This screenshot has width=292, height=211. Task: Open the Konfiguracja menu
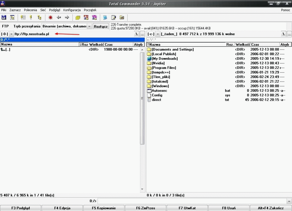72,10
